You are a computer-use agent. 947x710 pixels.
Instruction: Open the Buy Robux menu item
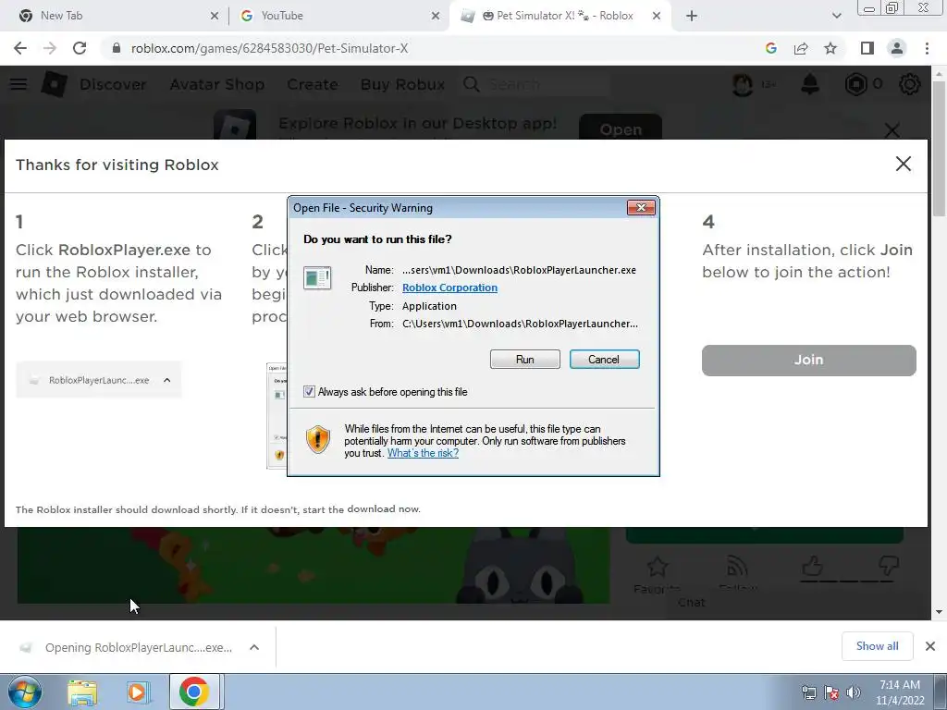click(402, 84)
